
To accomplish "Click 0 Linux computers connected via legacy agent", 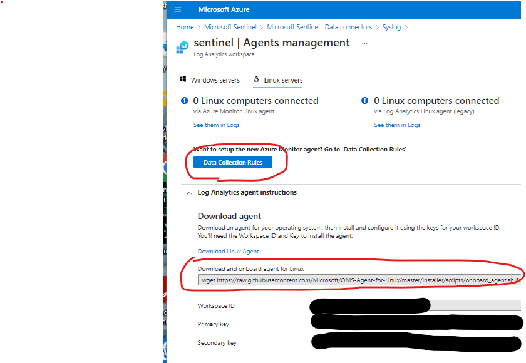I will 436,101.
